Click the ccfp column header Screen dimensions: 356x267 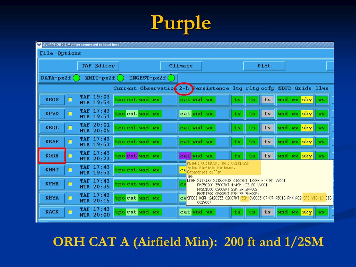268,88
